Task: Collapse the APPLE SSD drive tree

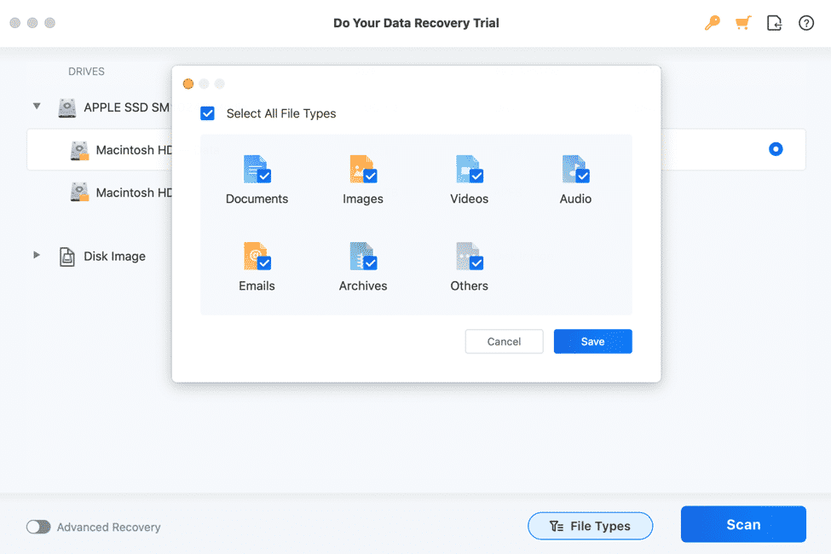Action: [37, 107]
